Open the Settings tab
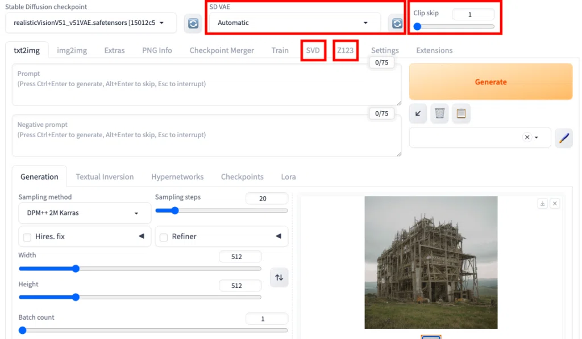This screenshot has width=582, height=339. tap(385, 50)
